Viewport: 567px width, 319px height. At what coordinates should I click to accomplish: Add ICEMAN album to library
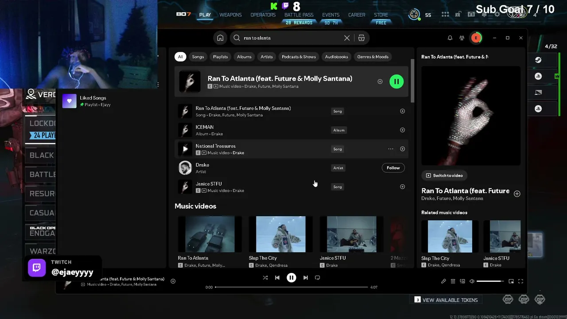click(x=402, y=130)
